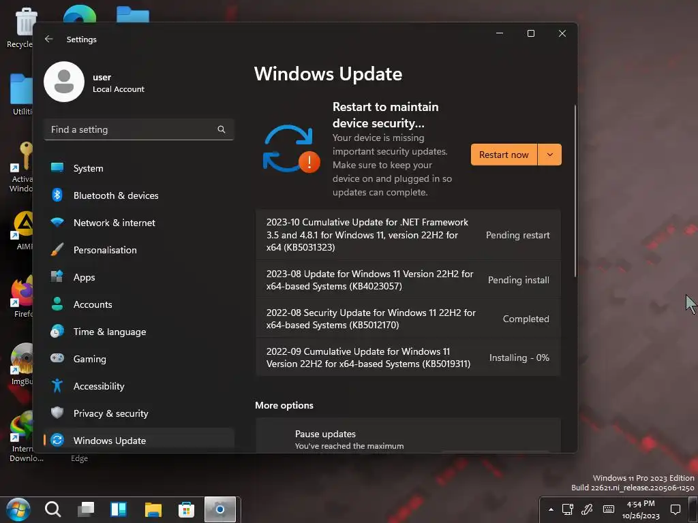
Task: Click the user profile avatar
Action: pos(64,82)
